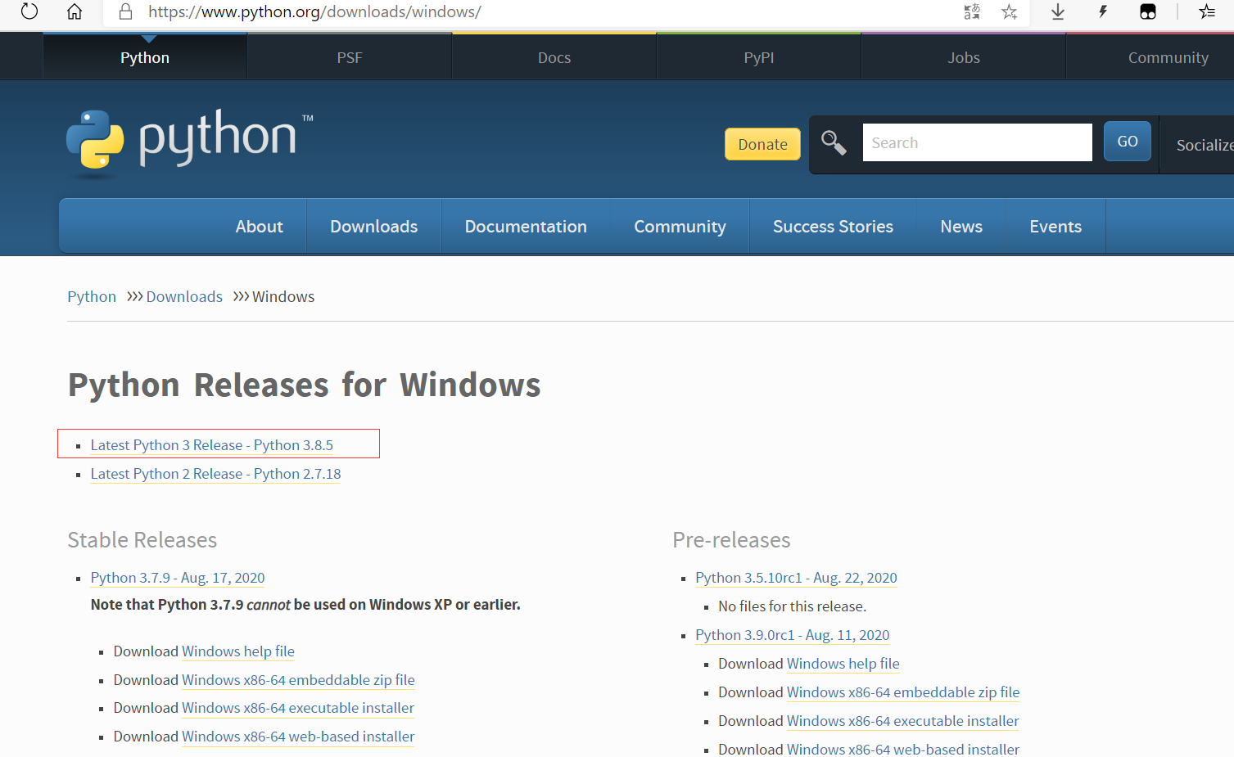This screenshot has height=757, width=1234.
Task: Click the Windows XP note text
Action: pos(305,605)
